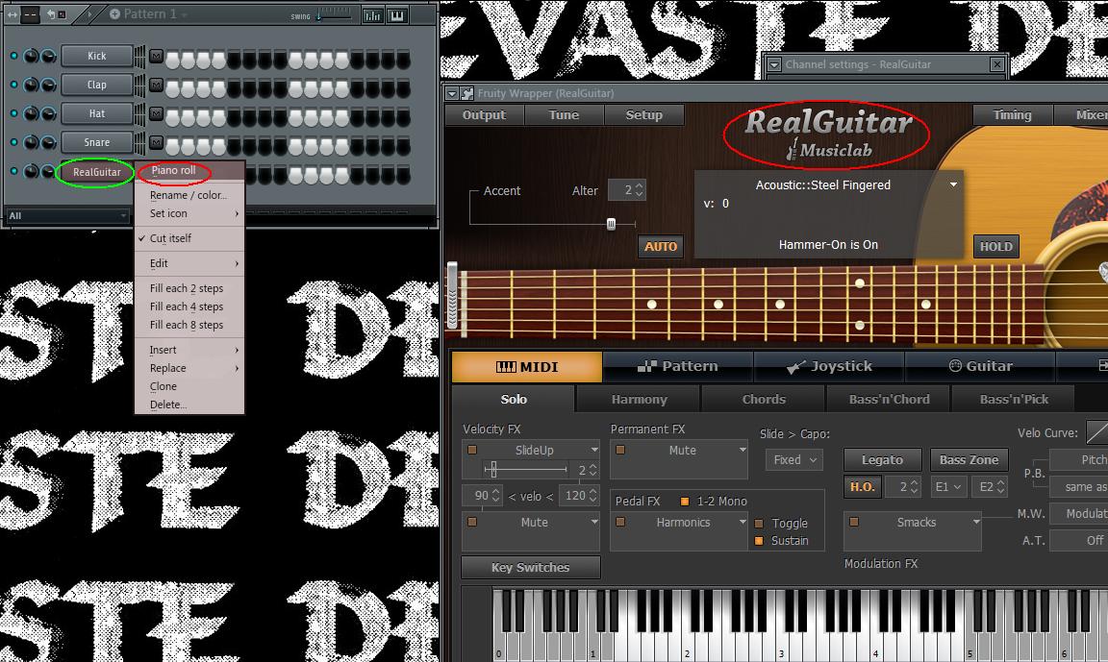Toggle the first Kick step button
The height and width of the screenshot is (662, 1108).
pos(172,60)
